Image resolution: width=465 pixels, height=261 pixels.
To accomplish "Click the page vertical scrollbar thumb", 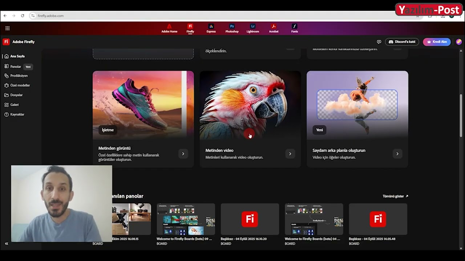I will tap(461, 115).
